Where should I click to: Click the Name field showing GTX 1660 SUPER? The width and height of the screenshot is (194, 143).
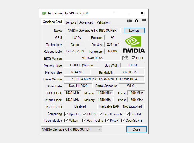pos(92,31)
